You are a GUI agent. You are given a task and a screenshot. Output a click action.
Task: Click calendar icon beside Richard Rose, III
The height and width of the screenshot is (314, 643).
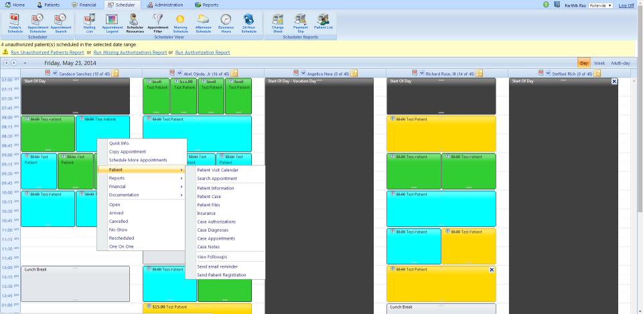coord(414,73)
